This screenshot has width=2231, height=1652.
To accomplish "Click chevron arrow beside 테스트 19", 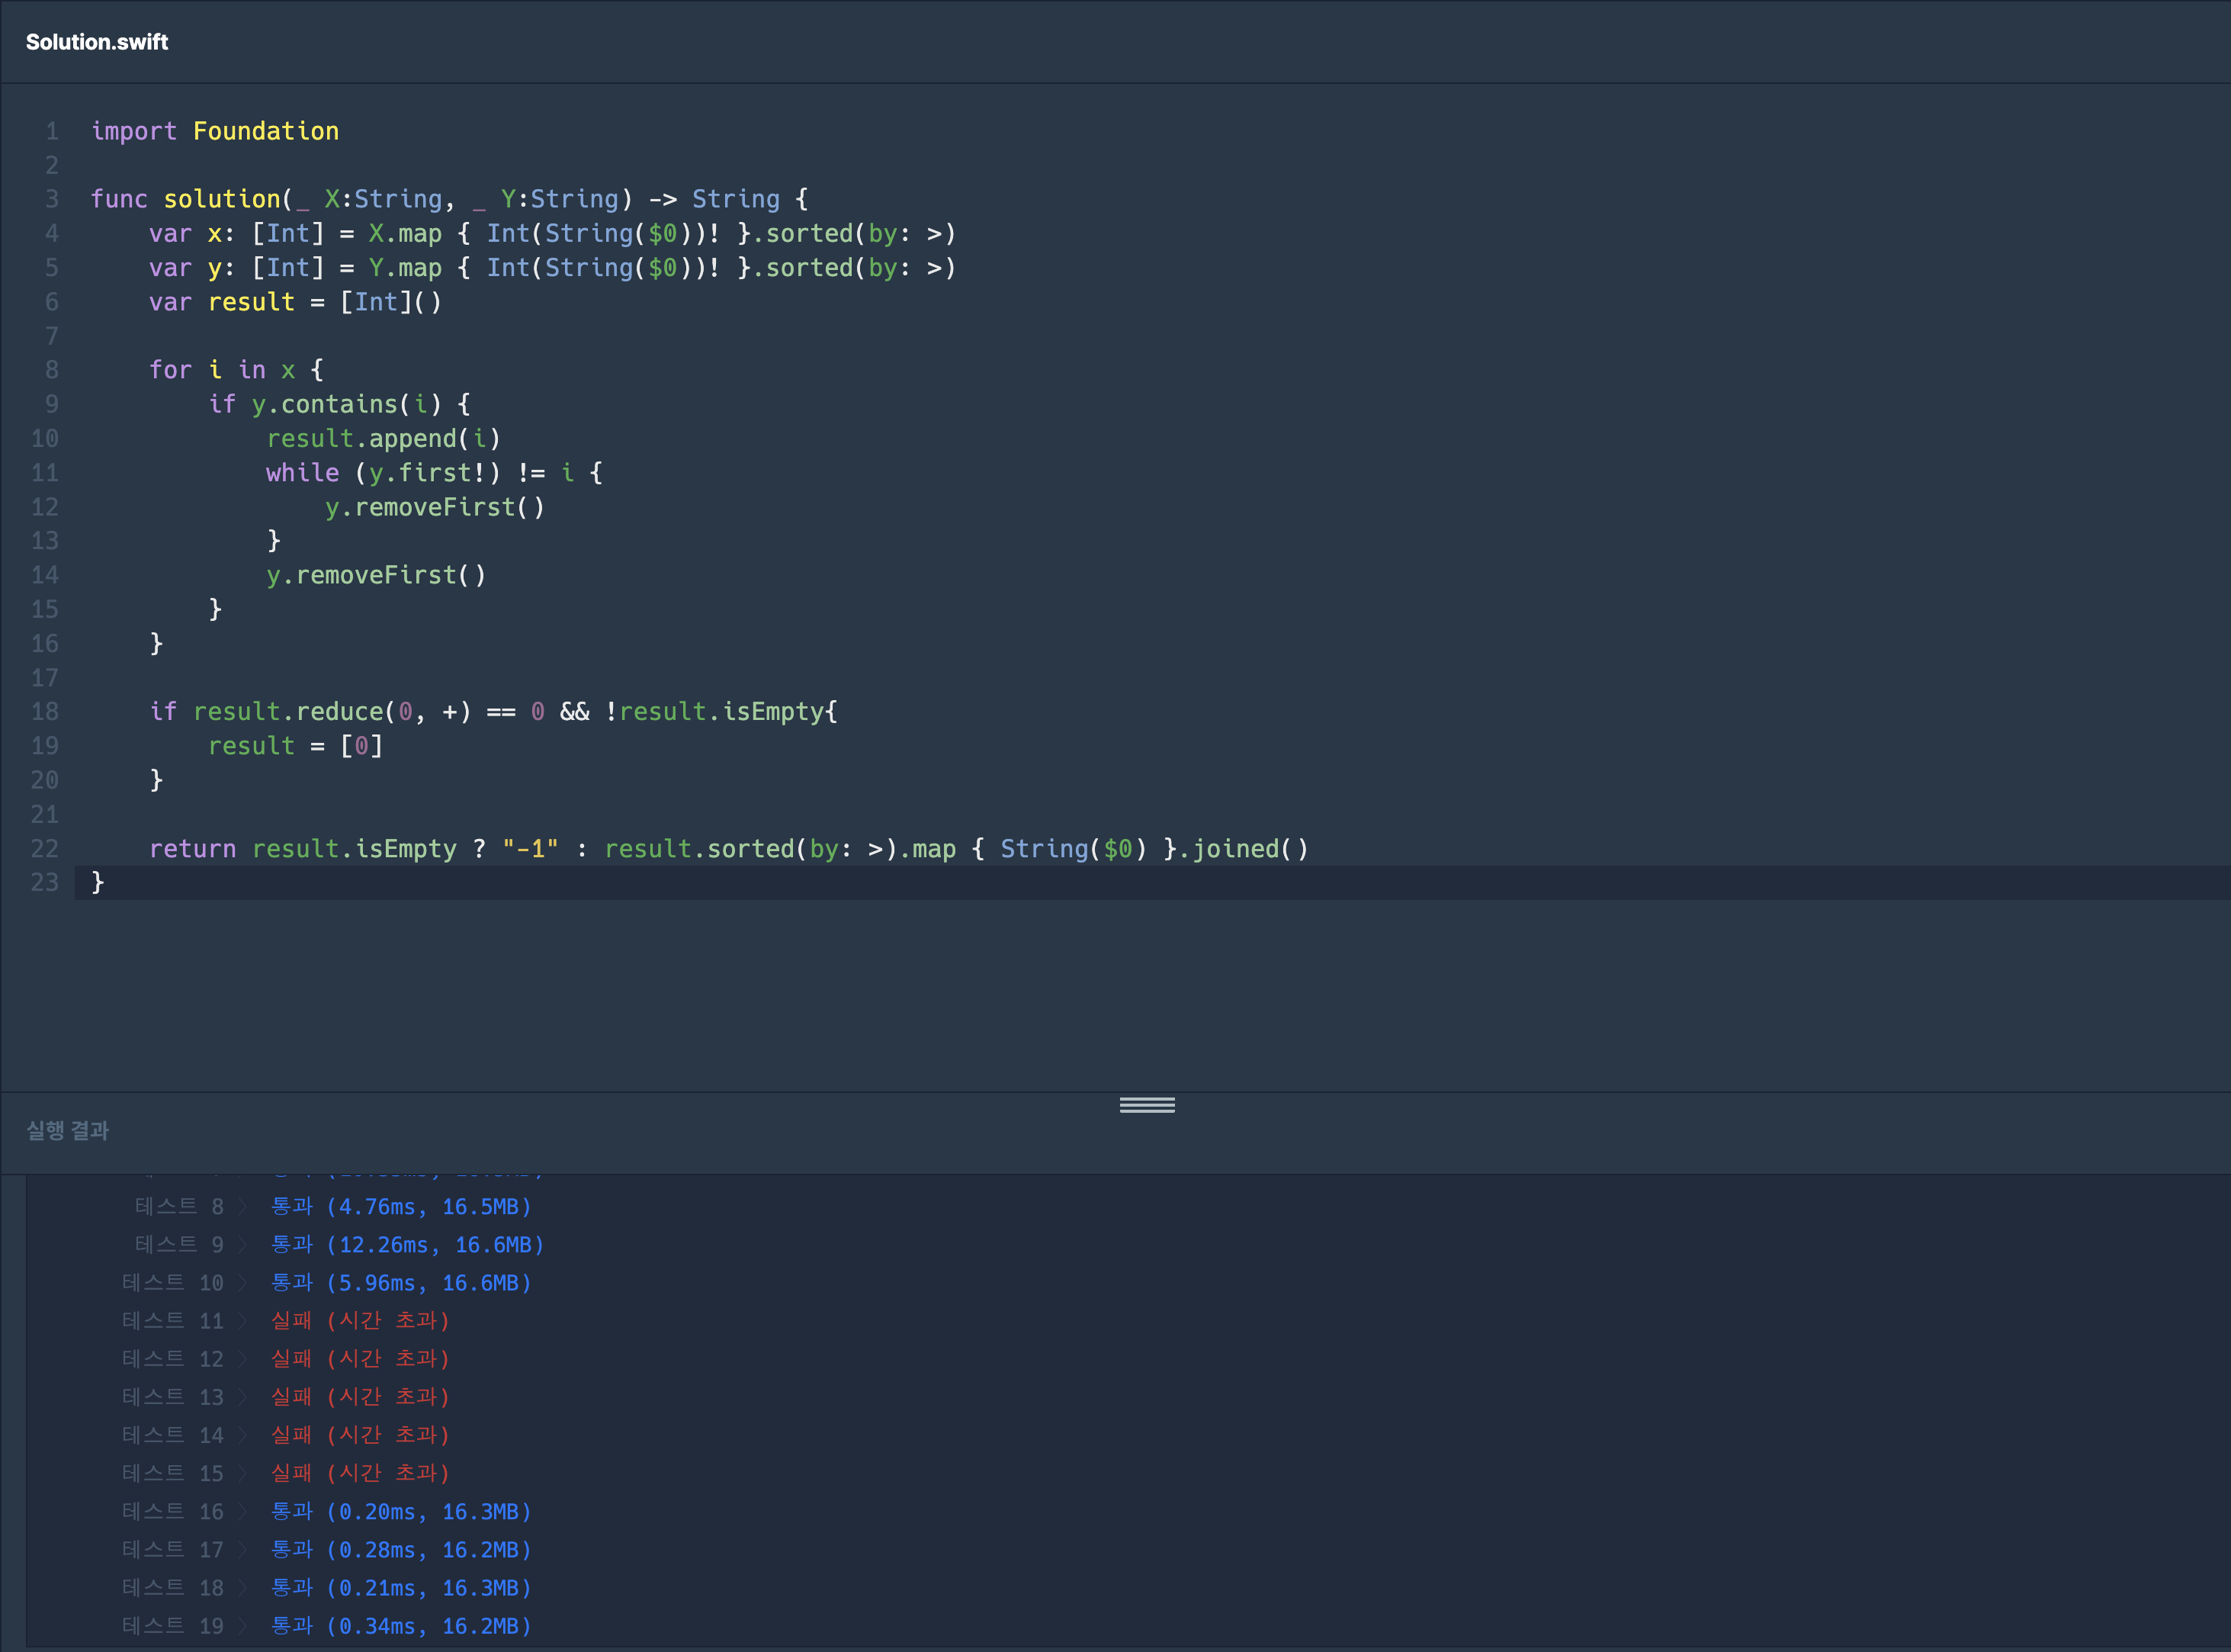I will click(x=243, y=1626).
